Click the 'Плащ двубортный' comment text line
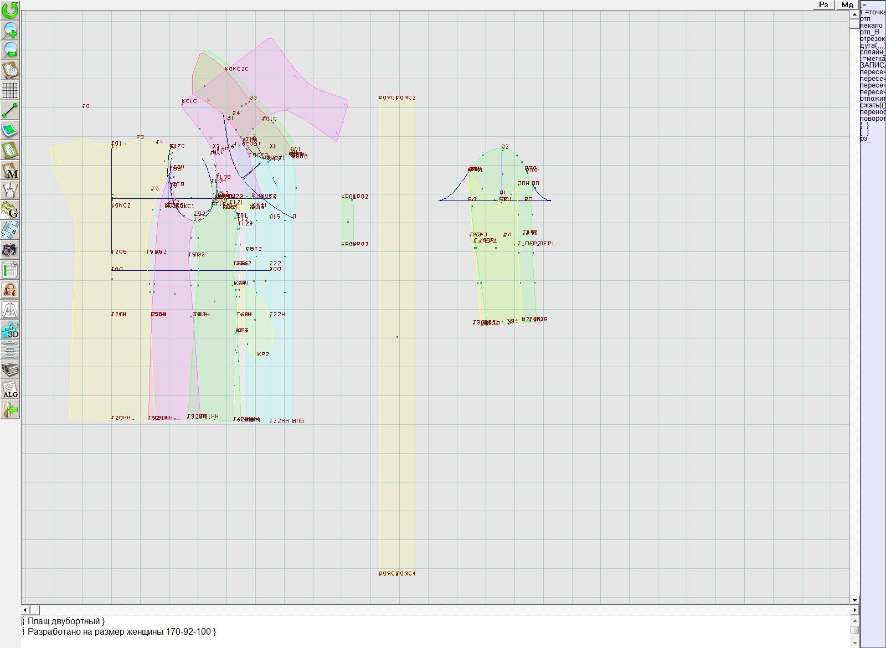Image resolution: width=886 pixels, height=648 pixels. 65,621
